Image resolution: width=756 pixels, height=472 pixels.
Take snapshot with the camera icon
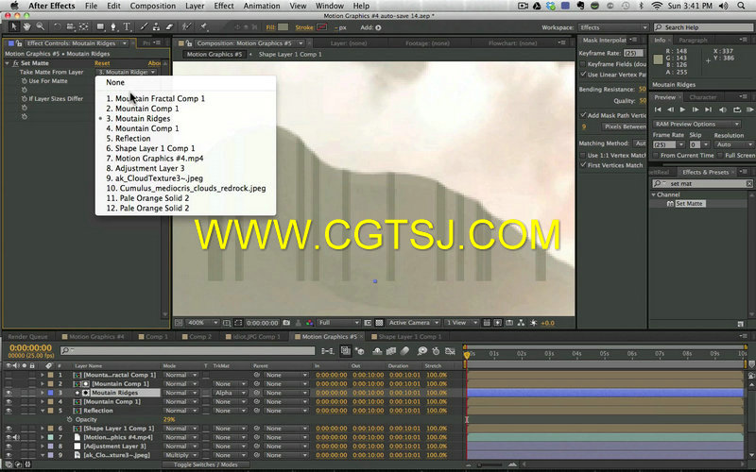click(286, 323)
